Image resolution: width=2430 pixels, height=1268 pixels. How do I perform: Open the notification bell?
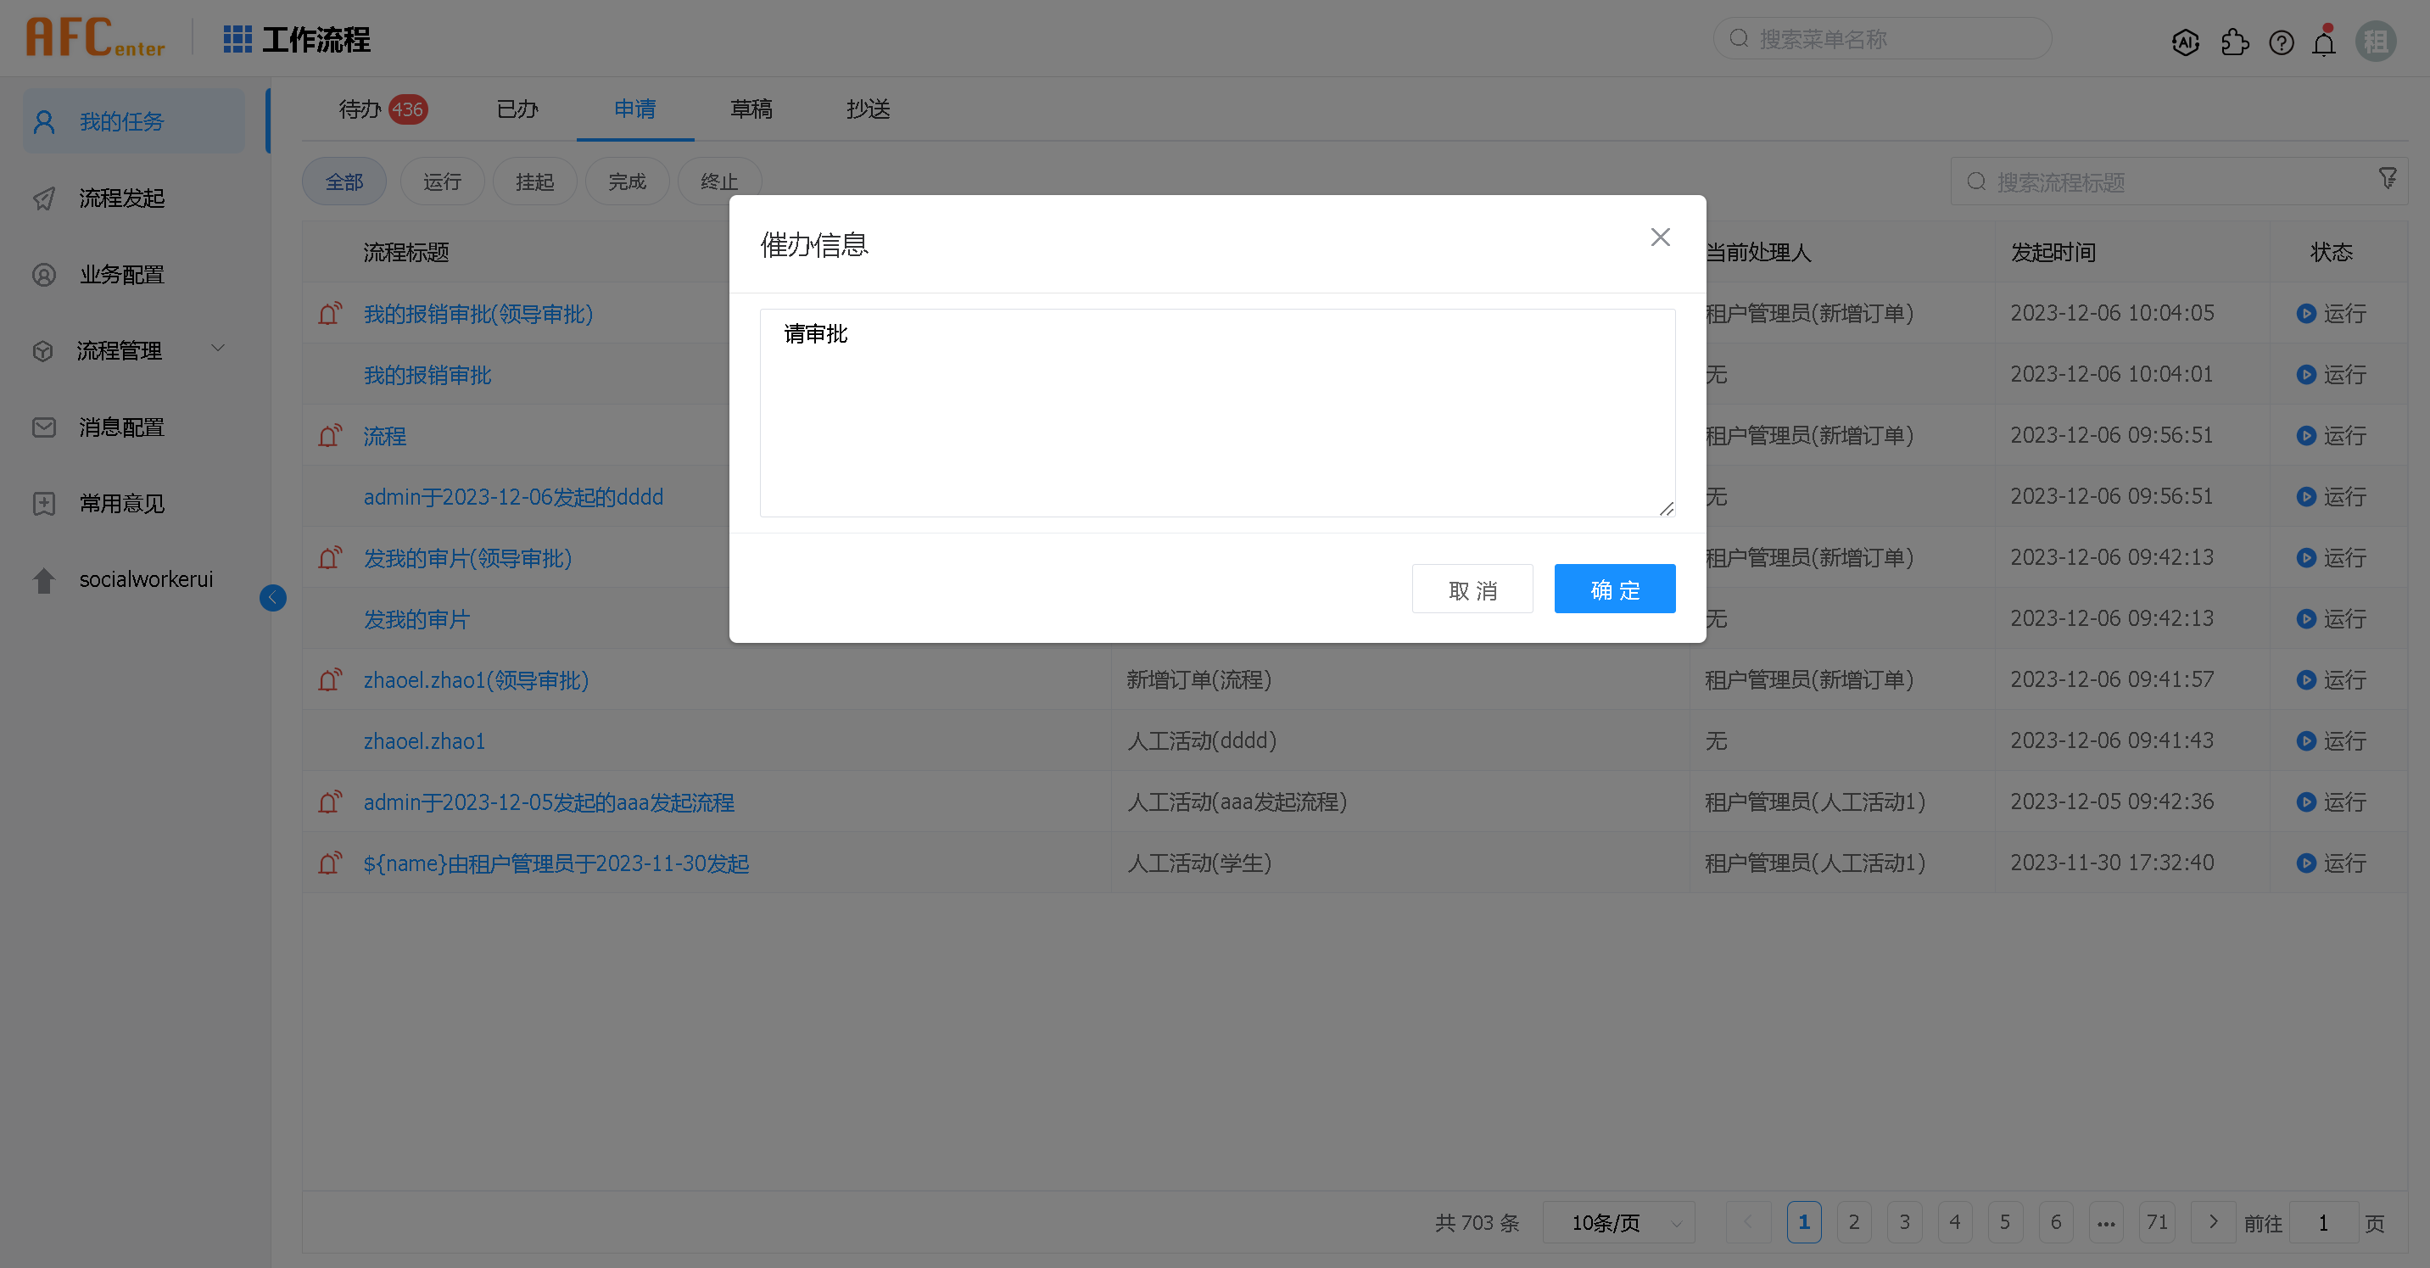[x=2324, y=42]
